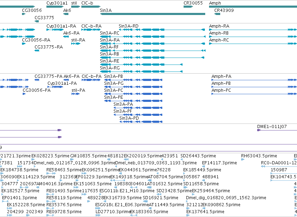
Task: Select the CG33775 gene label
Action: [x=44, y=17]
